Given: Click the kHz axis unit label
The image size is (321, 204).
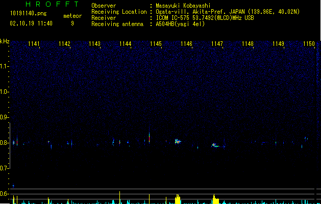Looking at the screenshot, I should 5,41.
